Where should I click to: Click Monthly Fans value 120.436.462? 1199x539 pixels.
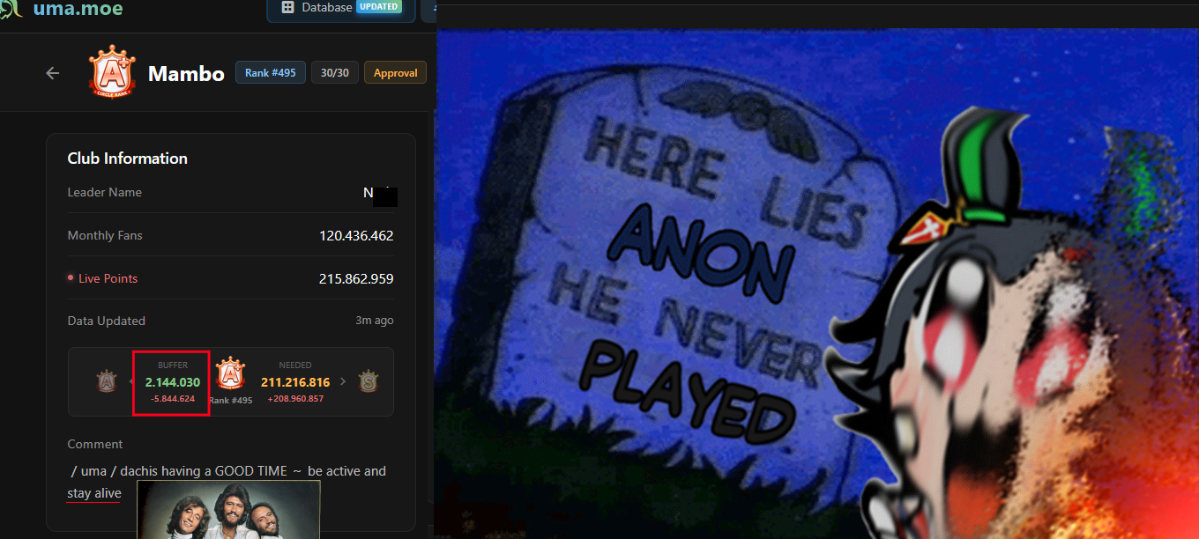coord(356,235)
